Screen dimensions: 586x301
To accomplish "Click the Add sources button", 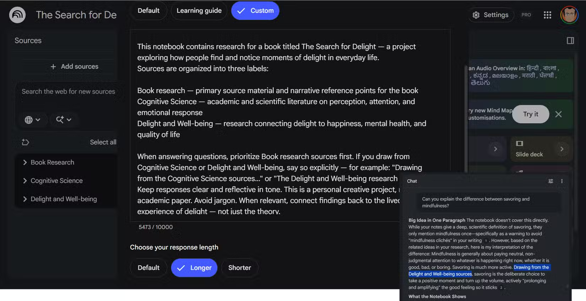I will click(74, 66).
